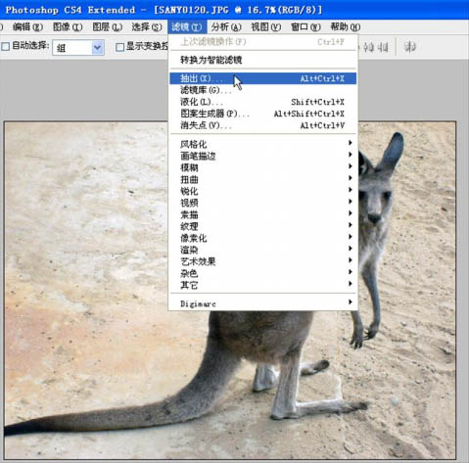Open the 帮助(H) menu
Image resolution: width=469 pixels, height=463 pixels.
[x=345, y=27]
